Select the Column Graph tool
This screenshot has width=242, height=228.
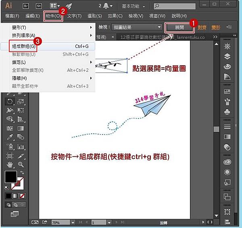pos(21,147)
